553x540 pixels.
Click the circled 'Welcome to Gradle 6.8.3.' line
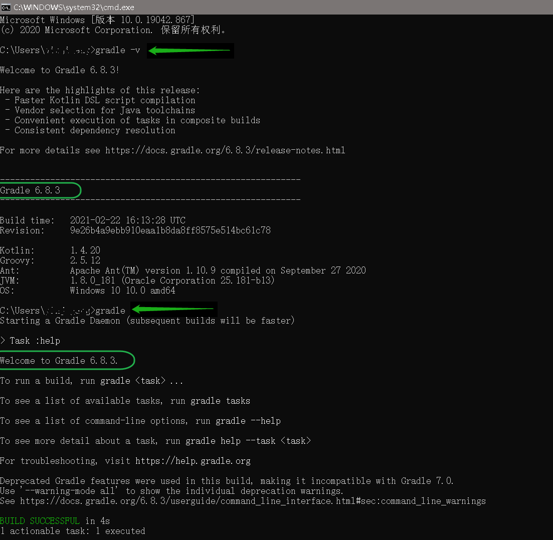coord(59,361)
